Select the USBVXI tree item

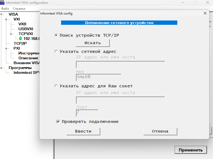coord(26,29)
